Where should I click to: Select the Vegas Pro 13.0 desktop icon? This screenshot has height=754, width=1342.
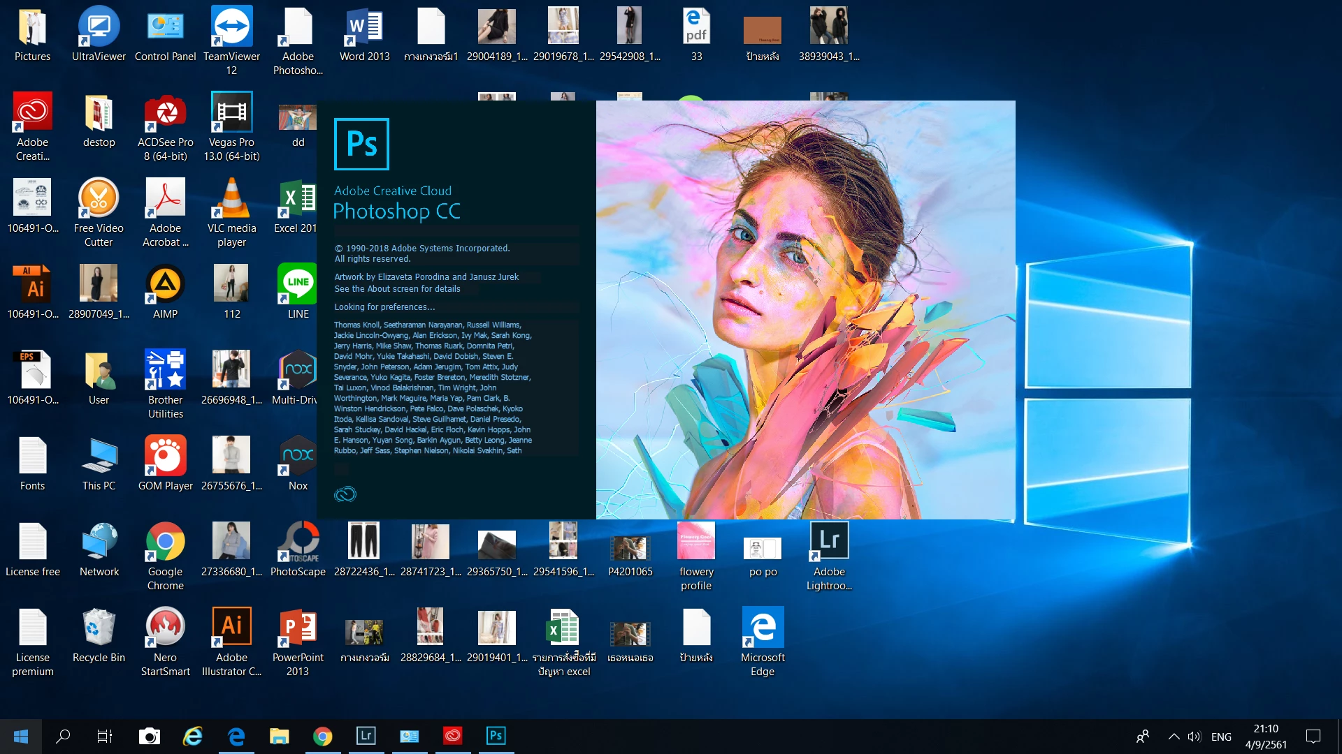[231, 113]
